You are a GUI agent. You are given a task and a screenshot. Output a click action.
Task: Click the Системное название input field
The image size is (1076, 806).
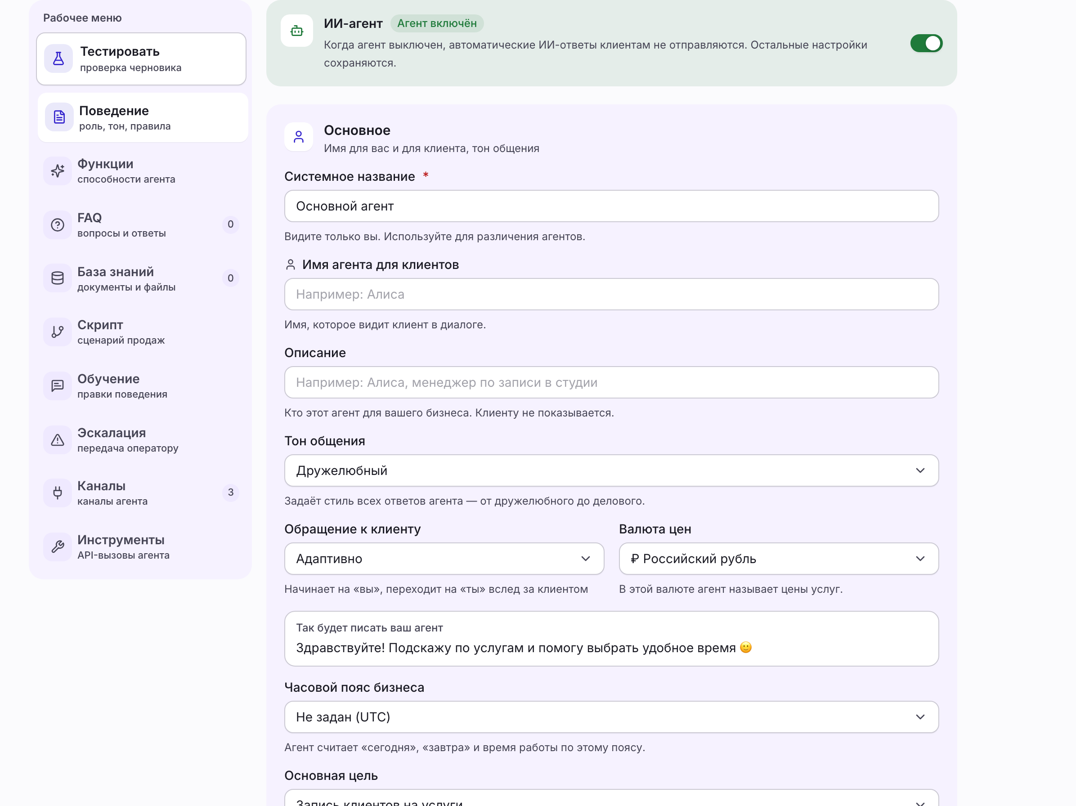(611, 206)
